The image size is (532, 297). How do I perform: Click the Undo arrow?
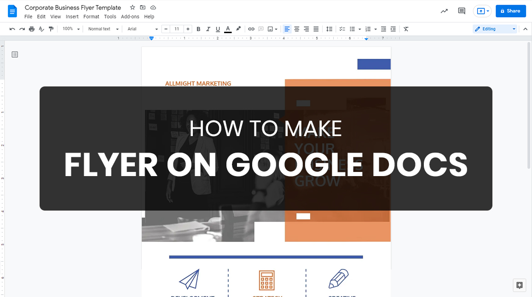pyautogui.click(x=12, y=29)
